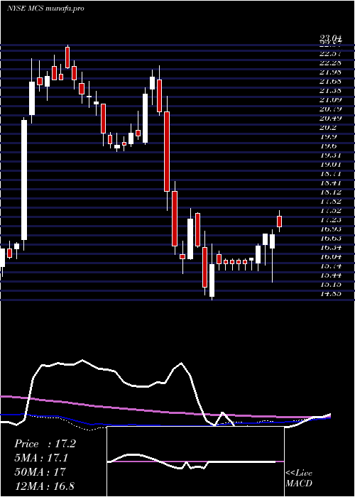
Task: Click the MACD inset chart box
Action: tap(195, 461)
